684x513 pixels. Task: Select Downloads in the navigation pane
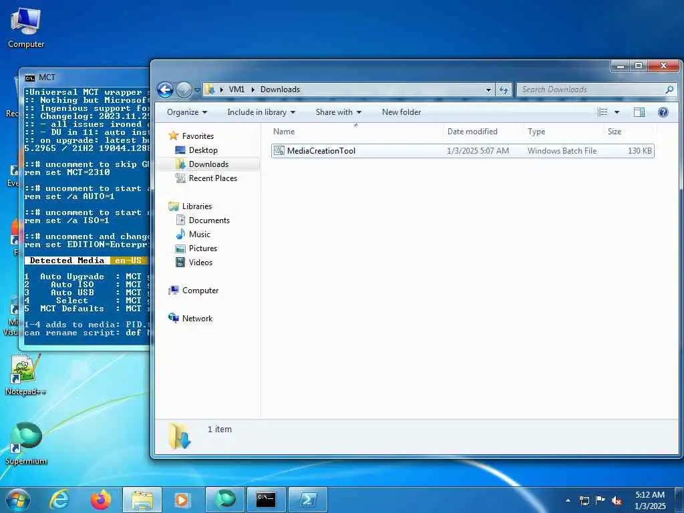(208, 164)
